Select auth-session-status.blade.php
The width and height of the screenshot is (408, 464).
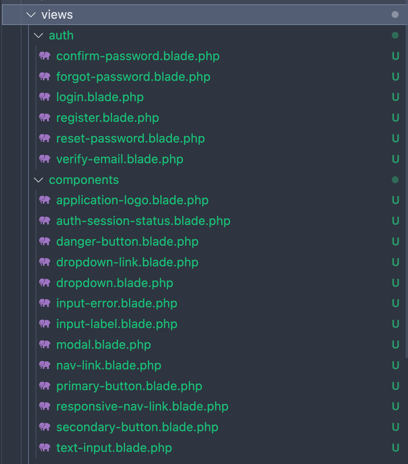click(143, 221)
